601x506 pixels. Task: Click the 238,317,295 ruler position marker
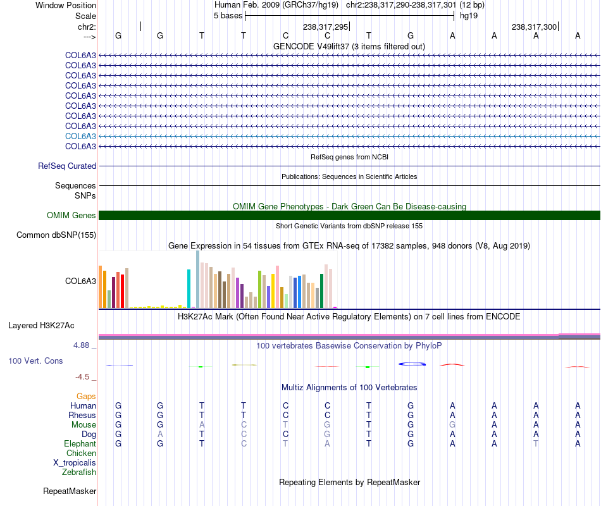325,27
